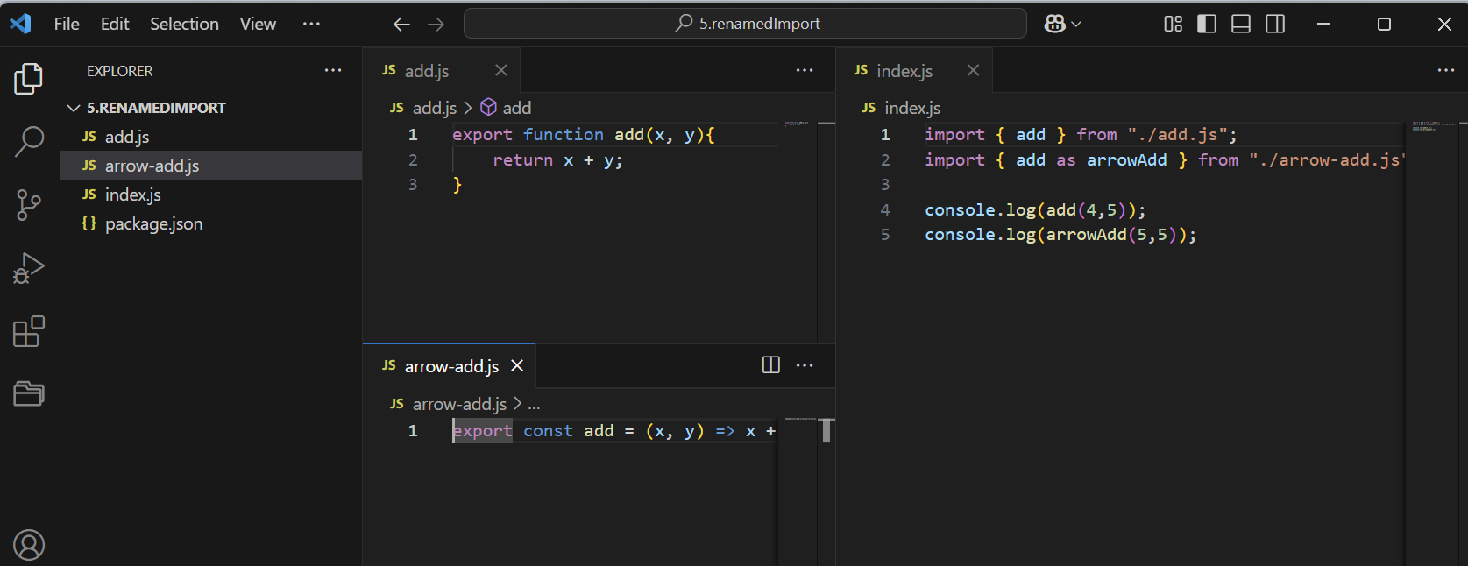This screenshot has width=1468, height=566.
Task: Close the arrow-add.js tab
Action: [517, 365]
